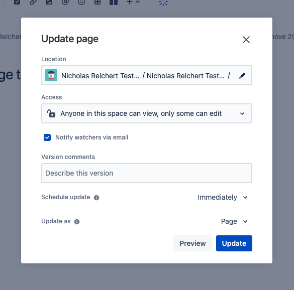Click the action item checkbox toolbar icon

click(17, 2)
